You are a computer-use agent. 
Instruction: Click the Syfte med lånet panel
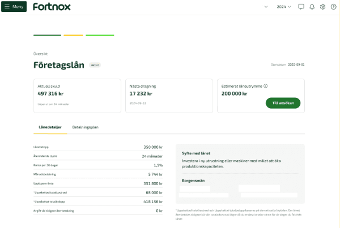pos(240,160)
